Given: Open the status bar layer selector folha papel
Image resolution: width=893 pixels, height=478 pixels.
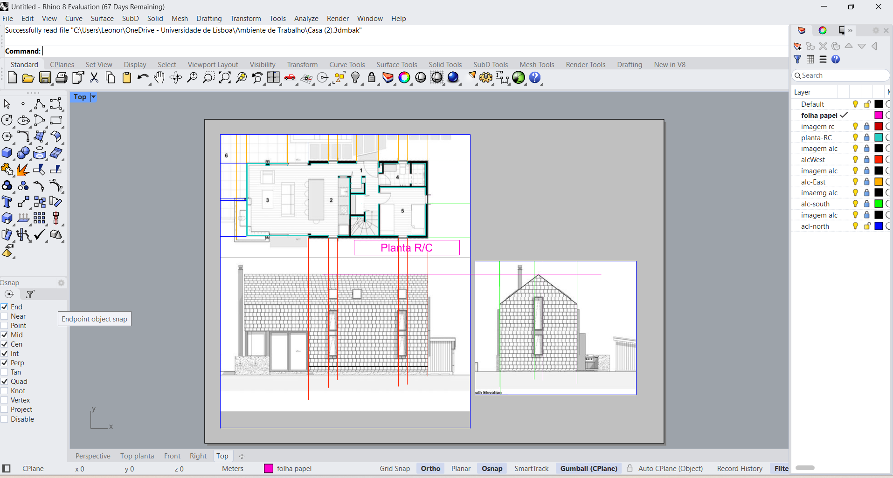Looking at the screenshot, I should [288, 469].
